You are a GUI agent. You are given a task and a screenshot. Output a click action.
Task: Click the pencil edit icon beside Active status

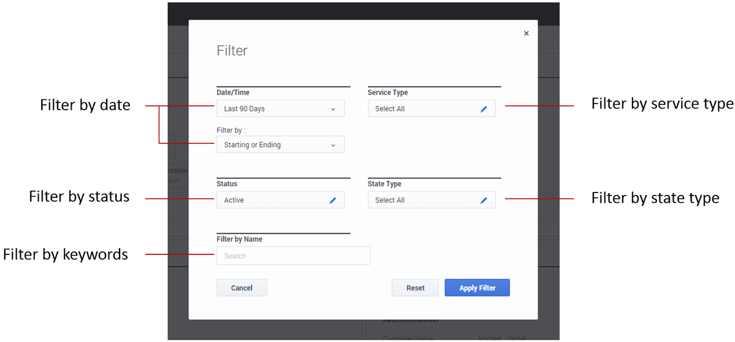(333, 200)
